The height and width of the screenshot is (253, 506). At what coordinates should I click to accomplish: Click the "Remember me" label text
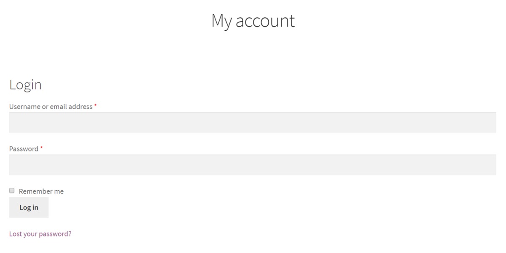coord(41,191)
